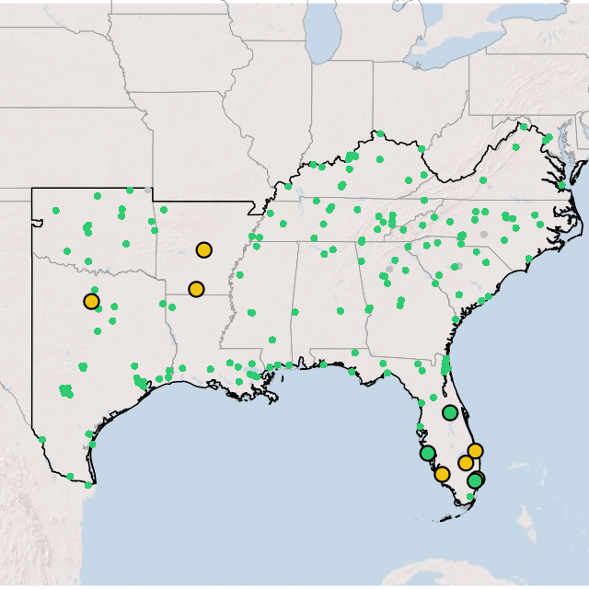This screenshot has height=589, width=589.
Task: Select the green dot at Virginia's northern tip
Action: pos(524,127)
